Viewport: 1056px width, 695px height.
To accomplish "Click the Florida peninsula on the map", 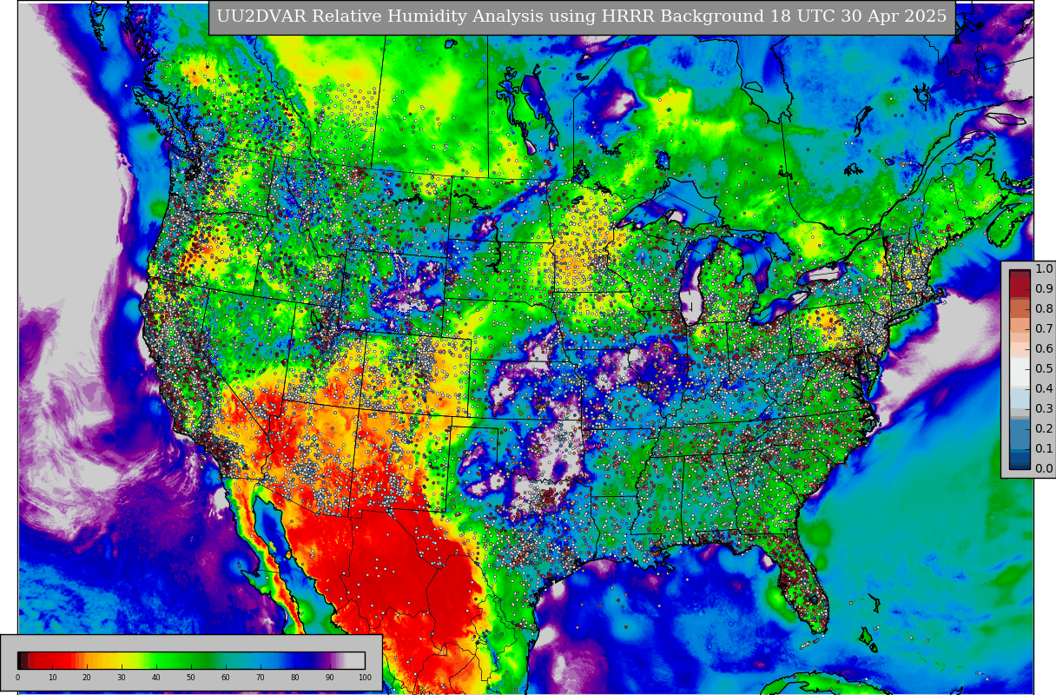I will coord(803,583).
